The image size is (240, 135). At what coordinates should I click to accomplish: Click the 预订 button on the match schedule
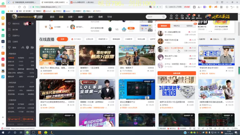(x=131, y=28)
